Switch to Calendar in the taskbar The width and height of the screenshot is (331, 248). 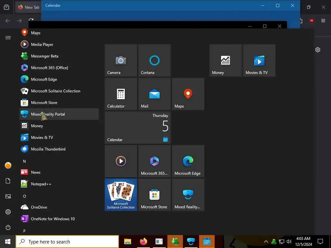[207, 242]
